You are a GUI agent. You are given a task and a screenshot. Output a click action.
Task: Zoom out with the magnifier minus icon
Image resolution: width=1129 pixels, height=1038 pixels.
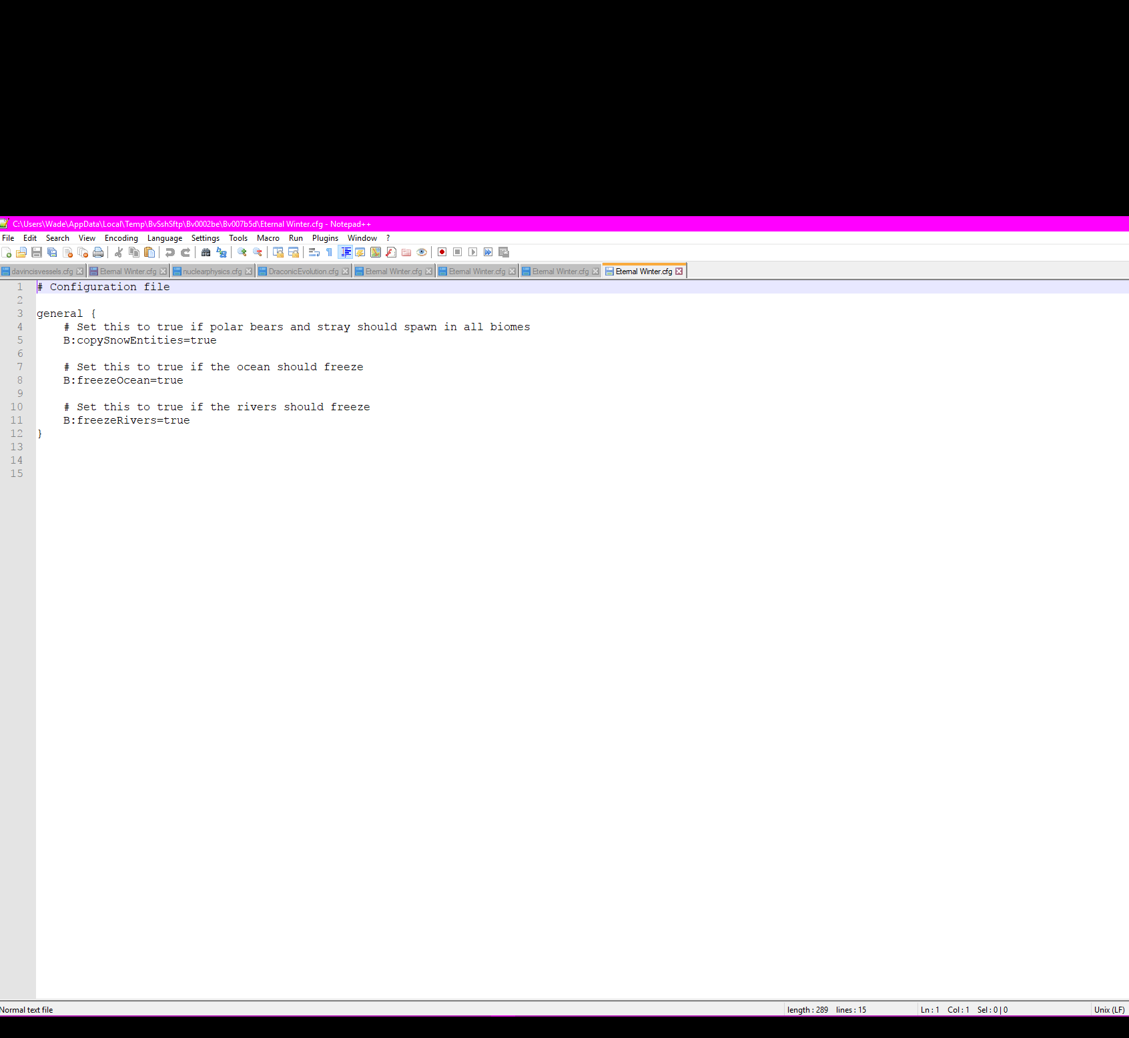[x=258, y=252]
